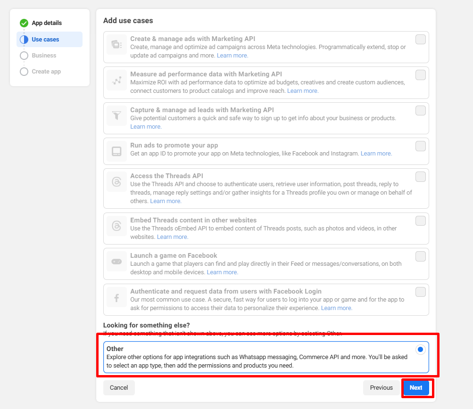Enable the Facebook Login use case checkbox
The width and height of the screenshot is (473, 409).
coord(420,292)
